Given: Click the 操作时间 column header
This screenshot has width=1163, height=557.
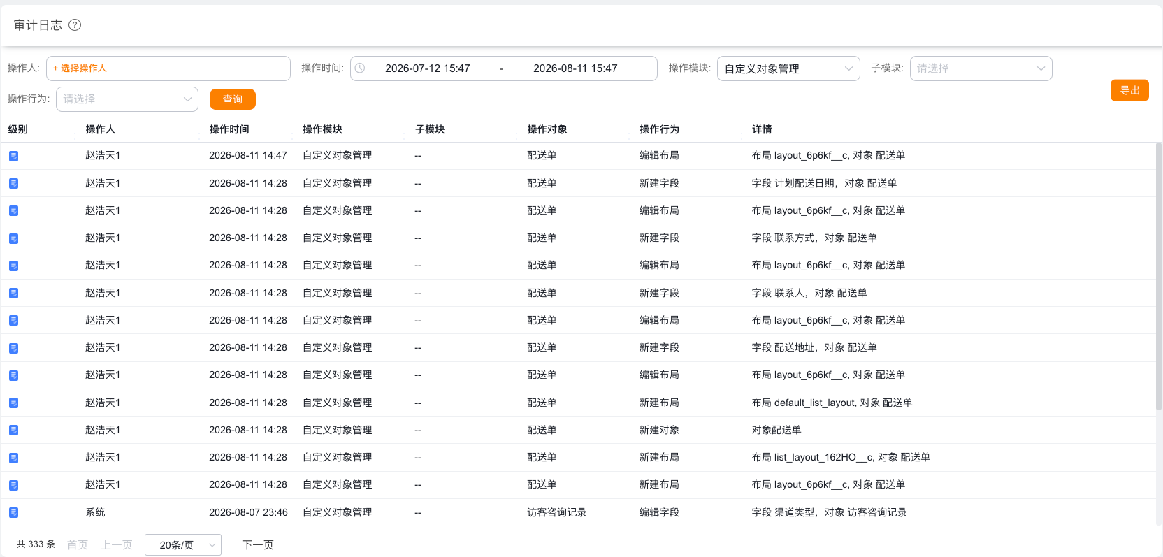Looking at the screenshot, I should tap(229, 129).
